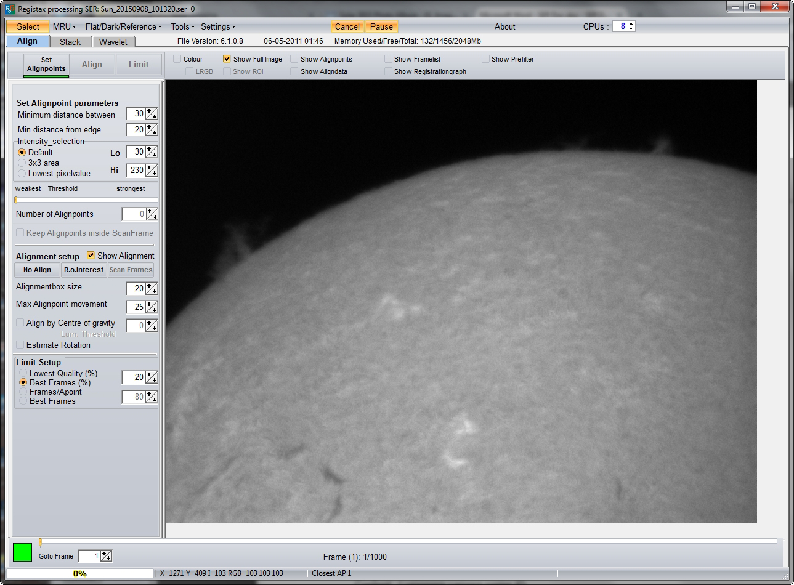Click the Pause button
The image size is (794, 585).
point(381,26)
